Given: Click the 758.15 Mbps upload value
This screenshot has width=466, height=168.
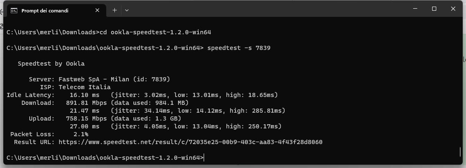Looking at the screenshot, I should (88, 118).
